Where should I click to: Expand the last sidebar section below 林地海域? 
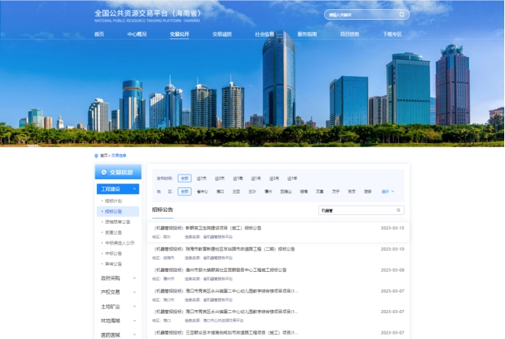pos(134,335)
